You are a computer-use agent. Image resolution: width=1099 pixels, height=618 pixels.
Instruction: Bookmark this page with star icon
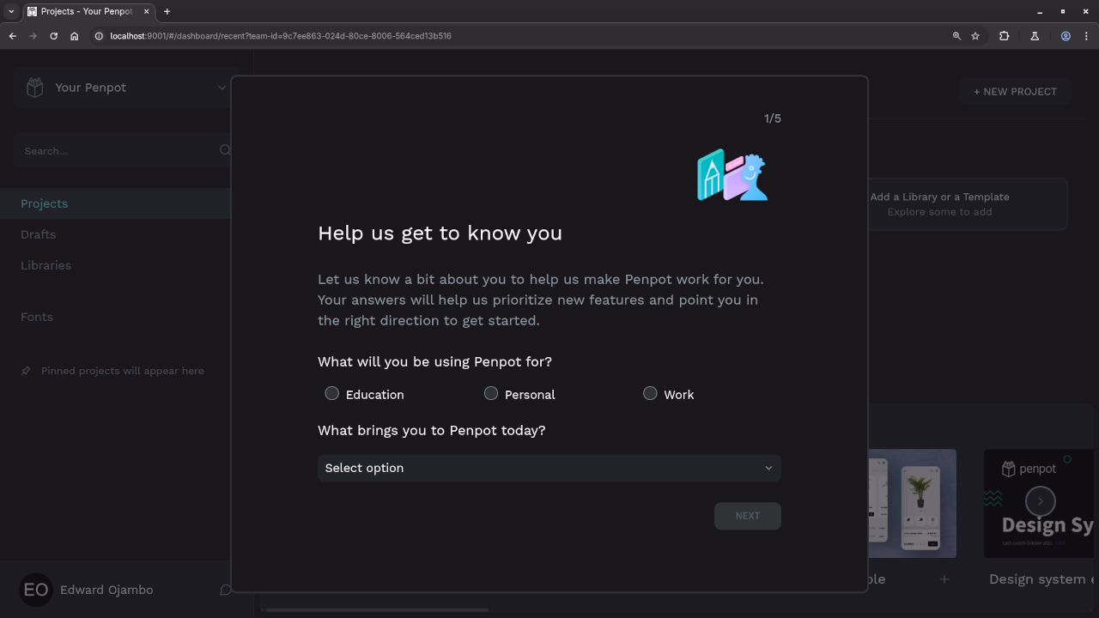(975, 36)
